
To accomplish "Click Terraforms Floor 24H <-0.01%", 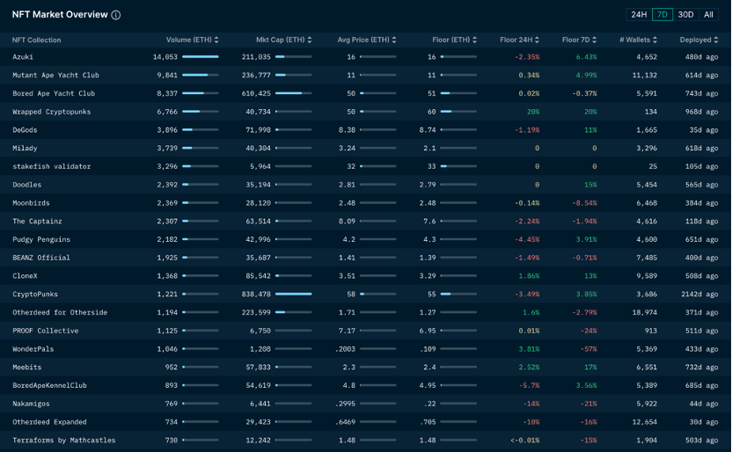I will pyautogui.click(x=524, y=440).
